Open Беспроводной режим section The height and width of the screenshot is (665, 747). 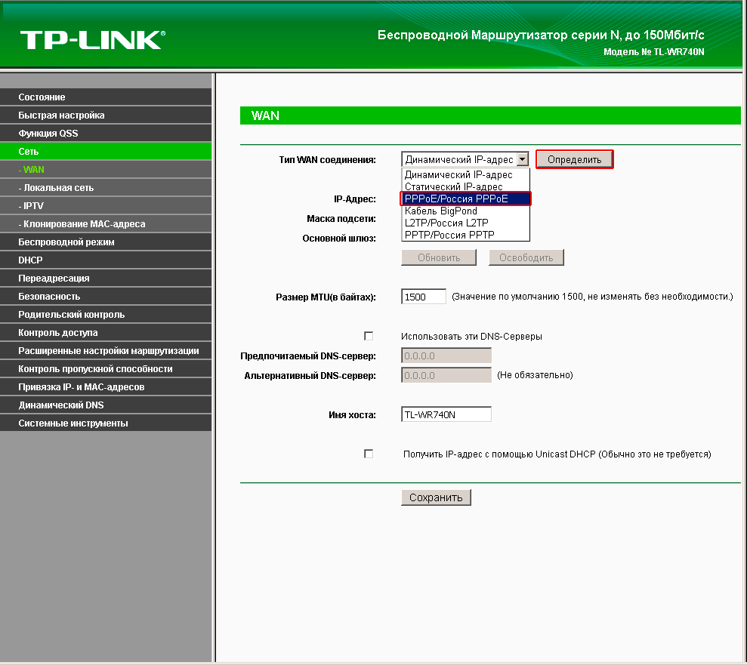click(106, 242)
